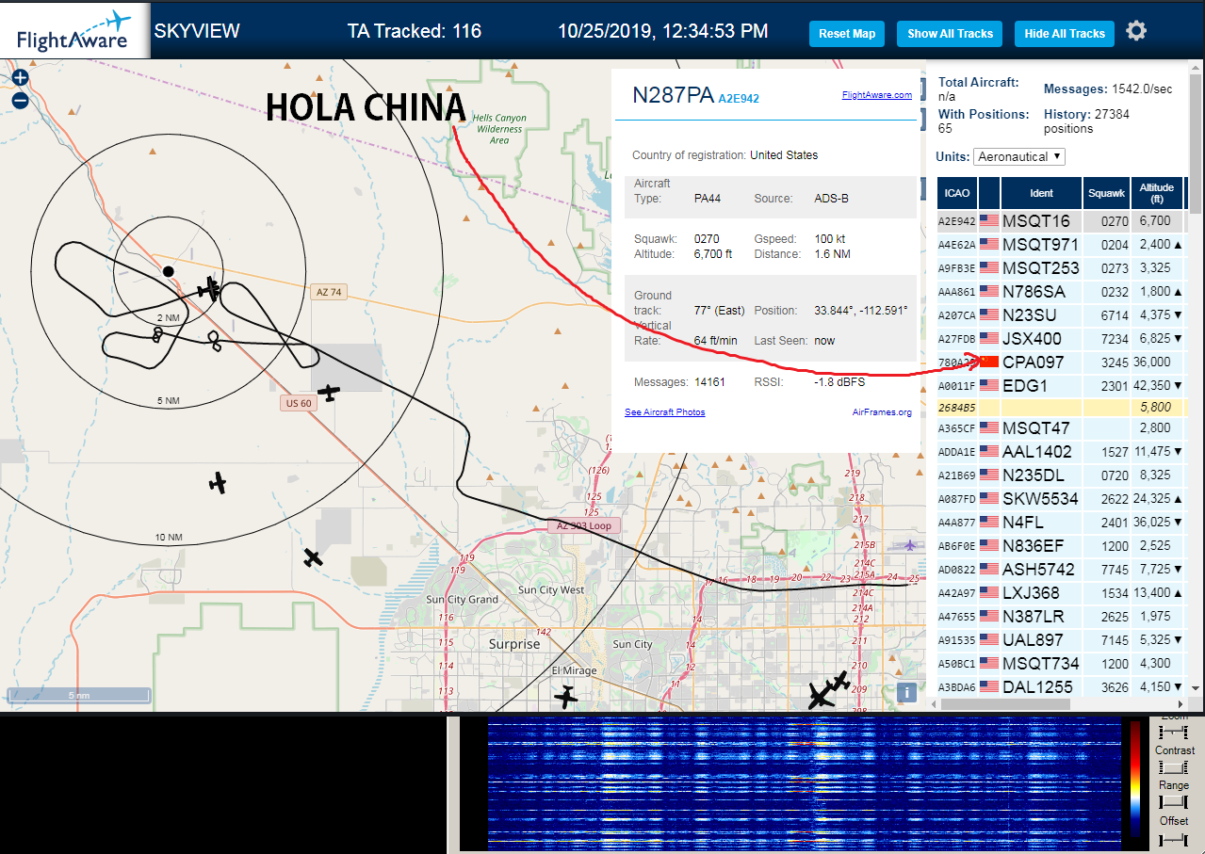Click the US flag beside N786SA

[989, 292]
